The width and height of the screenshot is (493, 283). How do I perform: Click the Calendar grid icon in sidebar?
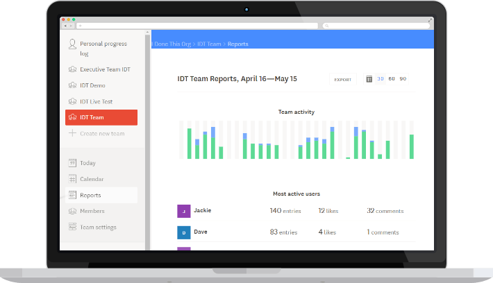coord(72,179)
